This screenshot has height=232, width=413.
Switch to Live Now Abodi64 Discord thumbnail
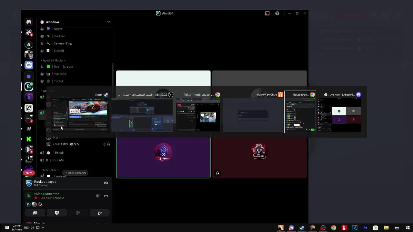pos(339,111)
